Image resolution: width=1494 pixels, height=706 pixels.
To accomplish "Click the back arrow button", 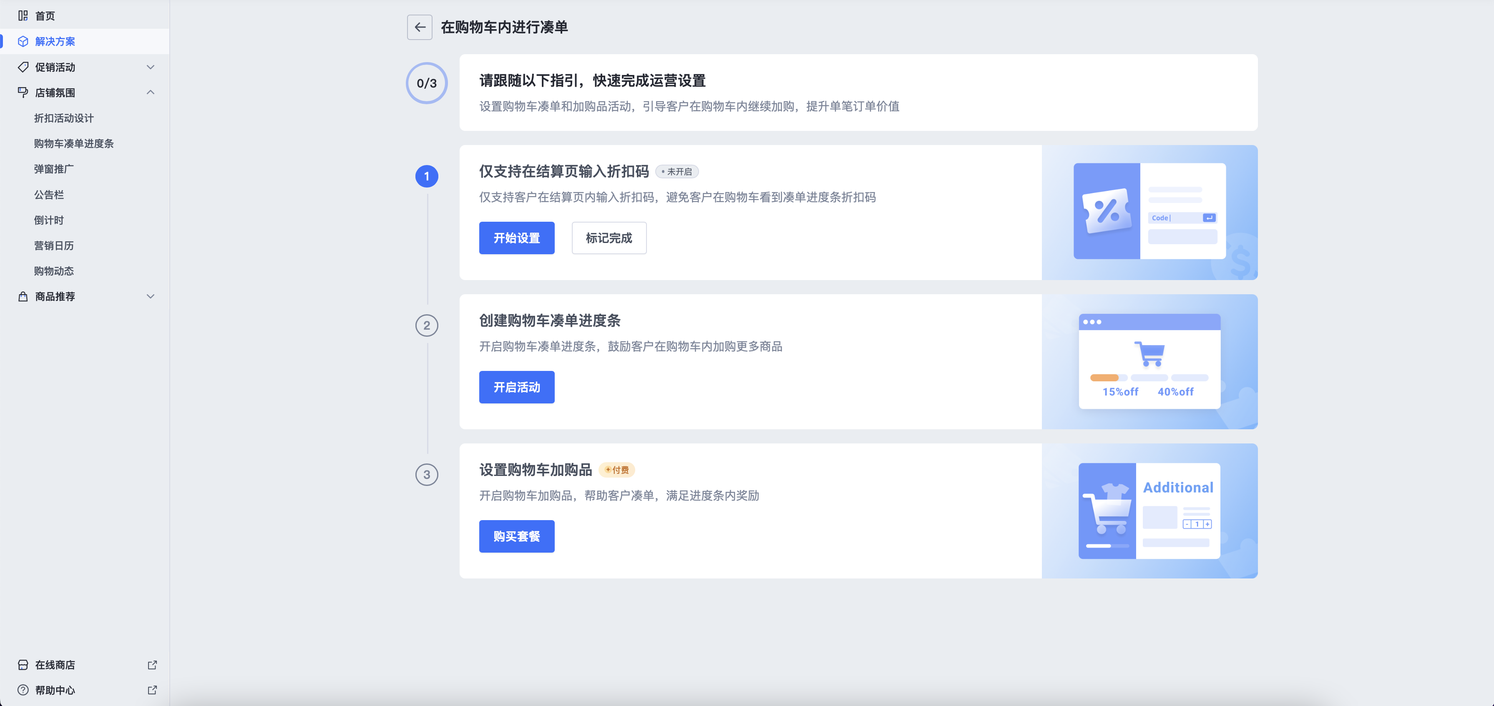I will 419,27.
